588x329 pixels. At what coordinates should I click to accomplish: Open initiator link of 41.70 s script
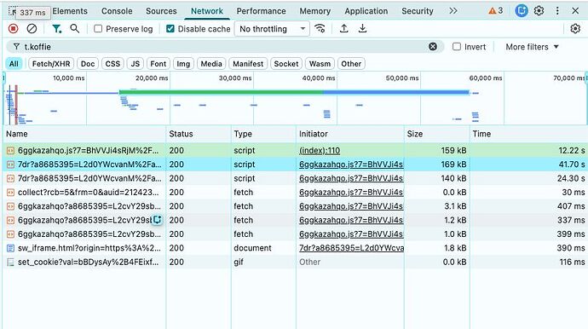pyautogui.click(x=351, y=164)
